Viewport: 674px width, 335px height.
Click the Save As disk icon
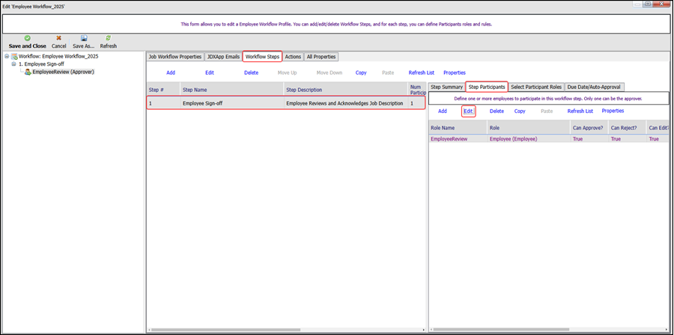click(84, 37)
